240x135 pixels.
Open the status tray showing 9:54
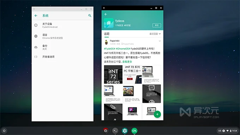tap(228, 131)
